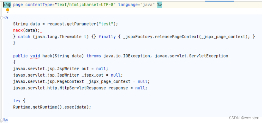This screenshot has height=123, width=264.
Task: Click the string "text/html;charset=UTF-8"
Action: [85, 5]
